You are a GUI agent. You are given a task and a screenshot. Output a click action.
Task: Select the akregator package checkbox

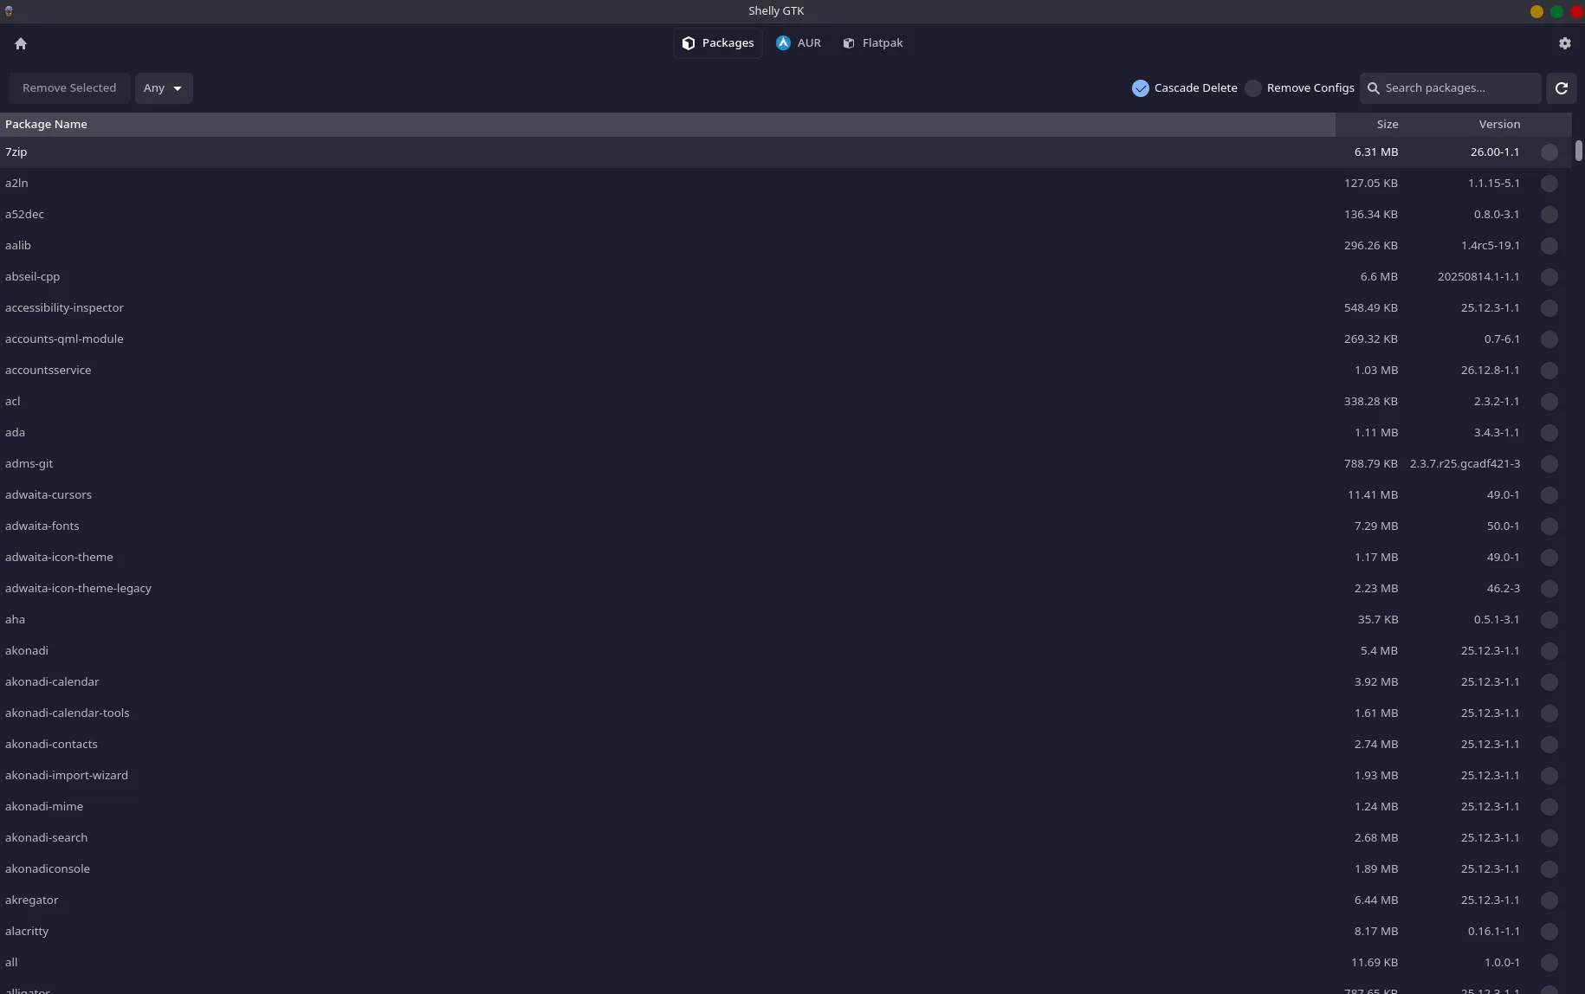point(1549,900)
